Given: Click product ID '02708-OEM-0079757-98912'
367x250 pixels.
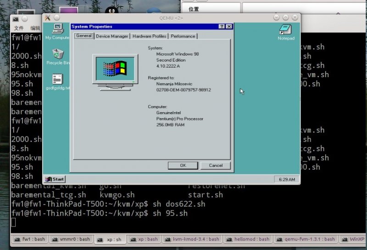Looking at the screenshot, I should click(183, 90).
